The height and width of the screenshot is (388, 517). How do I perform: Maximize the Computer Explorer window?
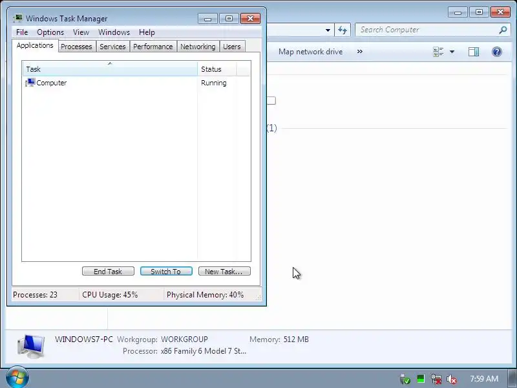point(479,12)
